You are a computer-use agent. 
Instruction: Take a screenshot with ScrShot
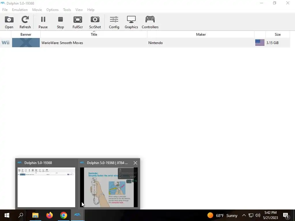[x=95, y=22]
